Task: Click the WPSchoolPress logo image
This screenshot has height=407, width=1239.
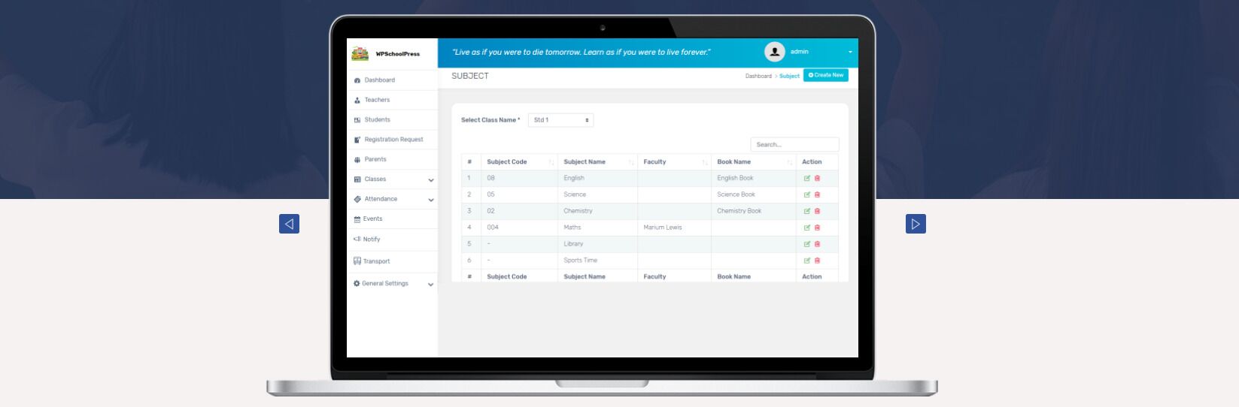Action: pyautogui.click(x=360, y=53)
